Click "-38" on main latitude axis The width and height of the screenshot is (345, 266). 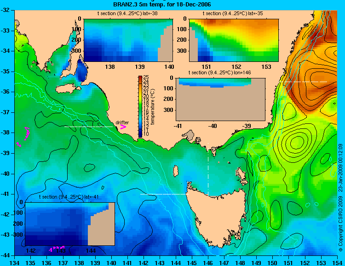tap(5, 133)
